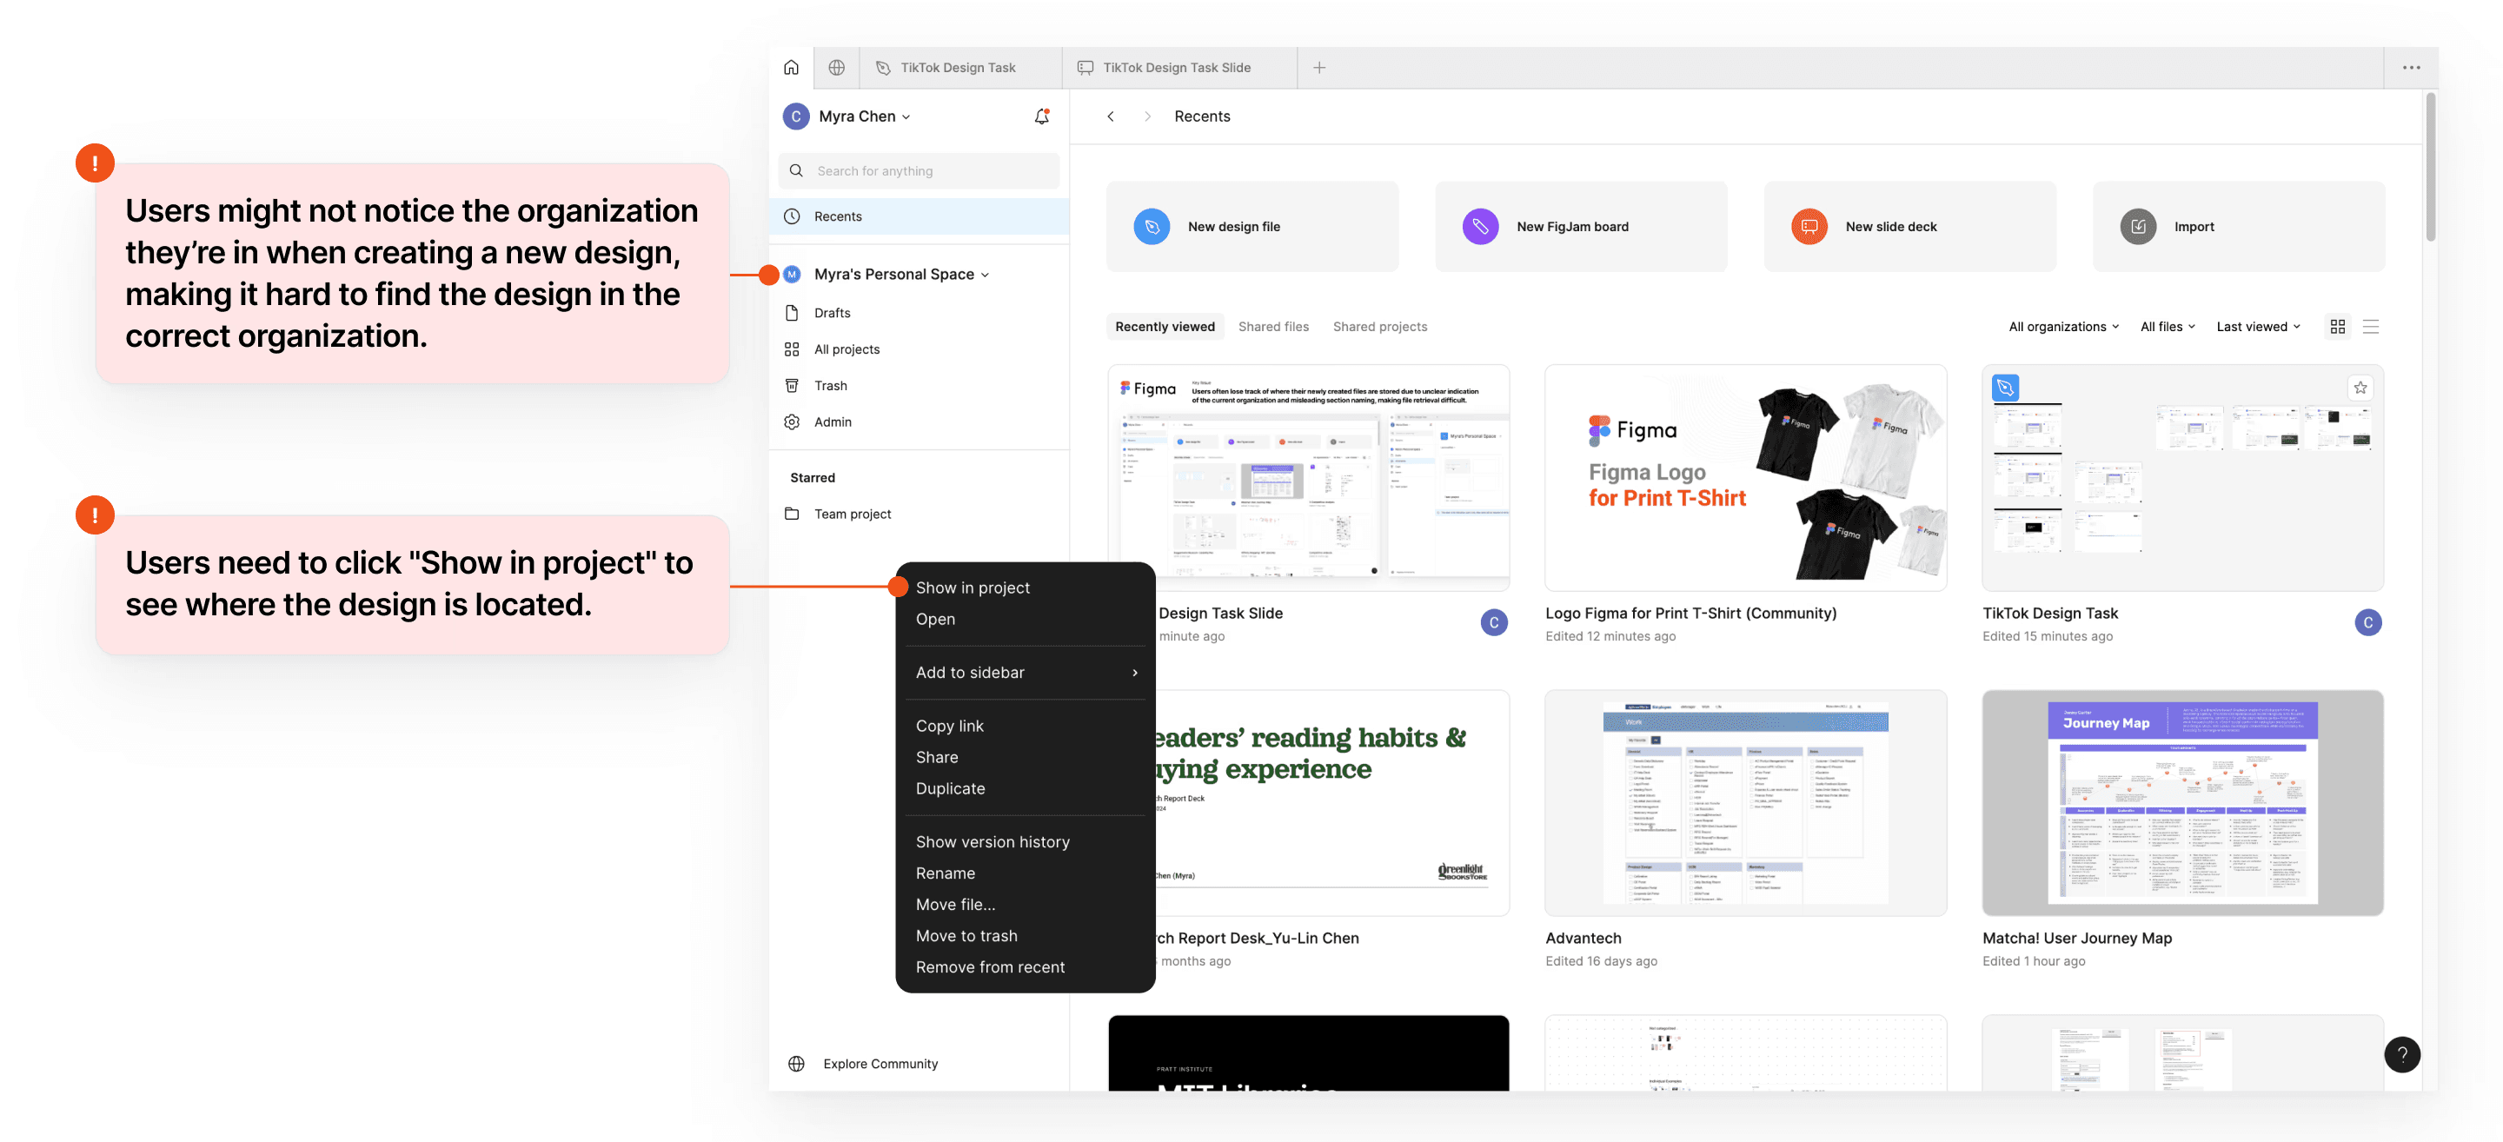Open the All organizations filter dropdown

[2063, 327]
